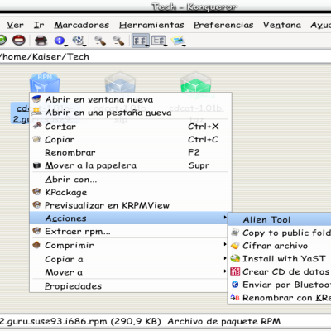The width and height of the screenshot is (331, 331).
Task: Open the Ir menu
Action: [39, 25]
